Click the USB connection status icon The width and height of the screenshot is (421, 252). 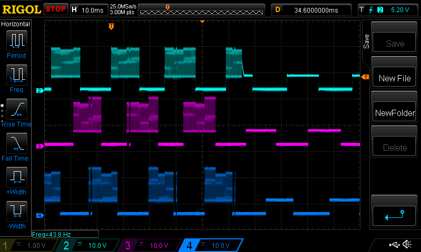click(x=394, y=245)
